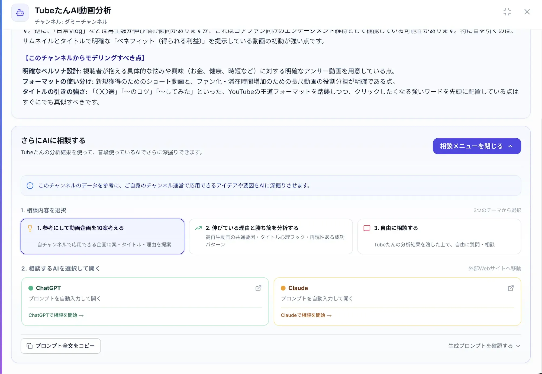Select 伸びている理由と勝ち筋を分析する option

tap(271, 236)
